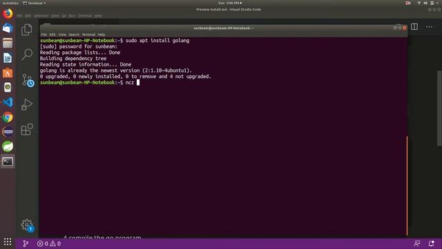The width and height of the screenshot is (442, 249).
Task: Open VS Code File menu
Action: click(19, 15)
